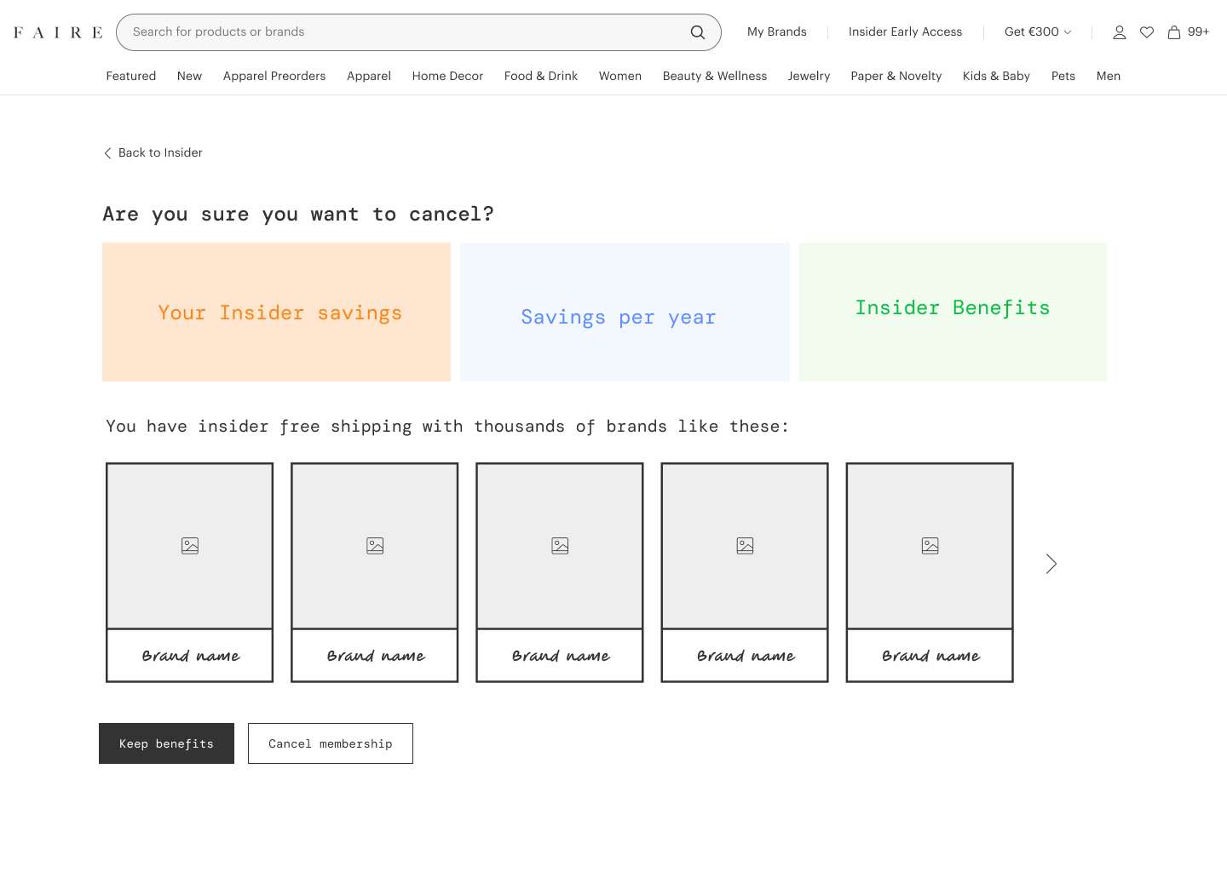This screenshot has height=872, width=1227.
Task: Open the Women category
Action: click(x=620, y=76)
